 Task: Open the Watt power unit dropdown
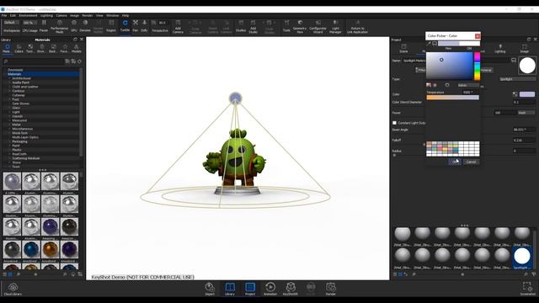[526, 113]
